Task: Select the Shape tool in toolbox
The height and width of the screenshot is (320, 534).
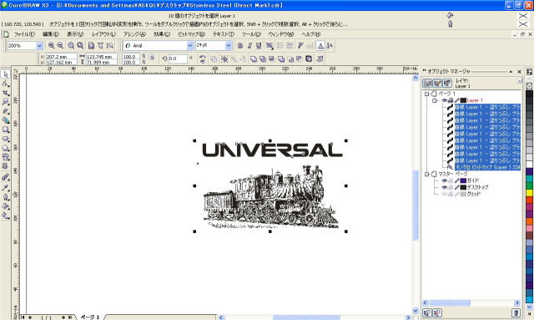Action: (6, 84)
